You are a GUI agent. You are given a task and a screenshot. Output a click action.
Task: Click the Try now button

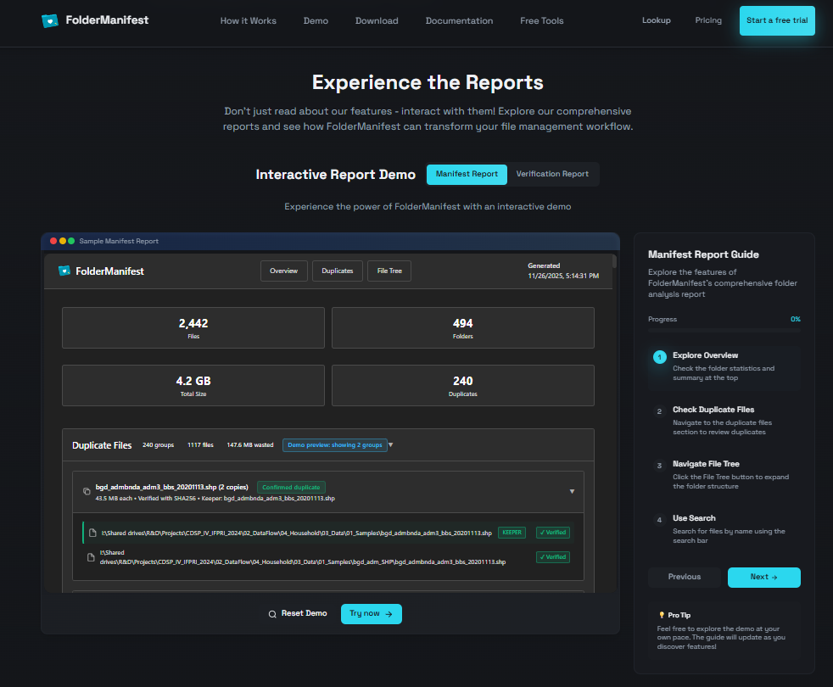click(371, 614)
